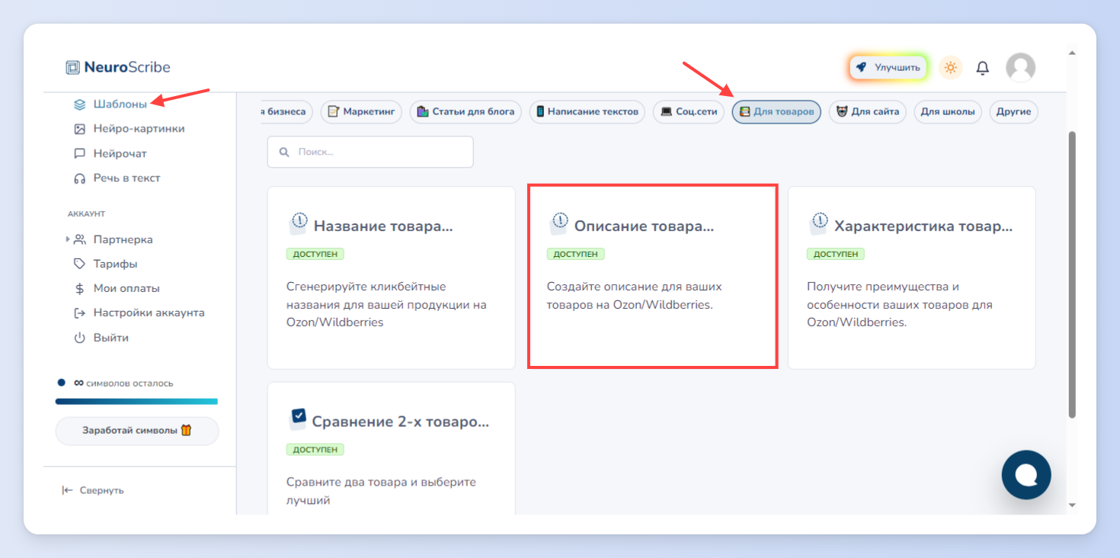Viewport: 1120px width, 558px height.
Task: Open the Характеристика товара template heading
Action: 923,226
